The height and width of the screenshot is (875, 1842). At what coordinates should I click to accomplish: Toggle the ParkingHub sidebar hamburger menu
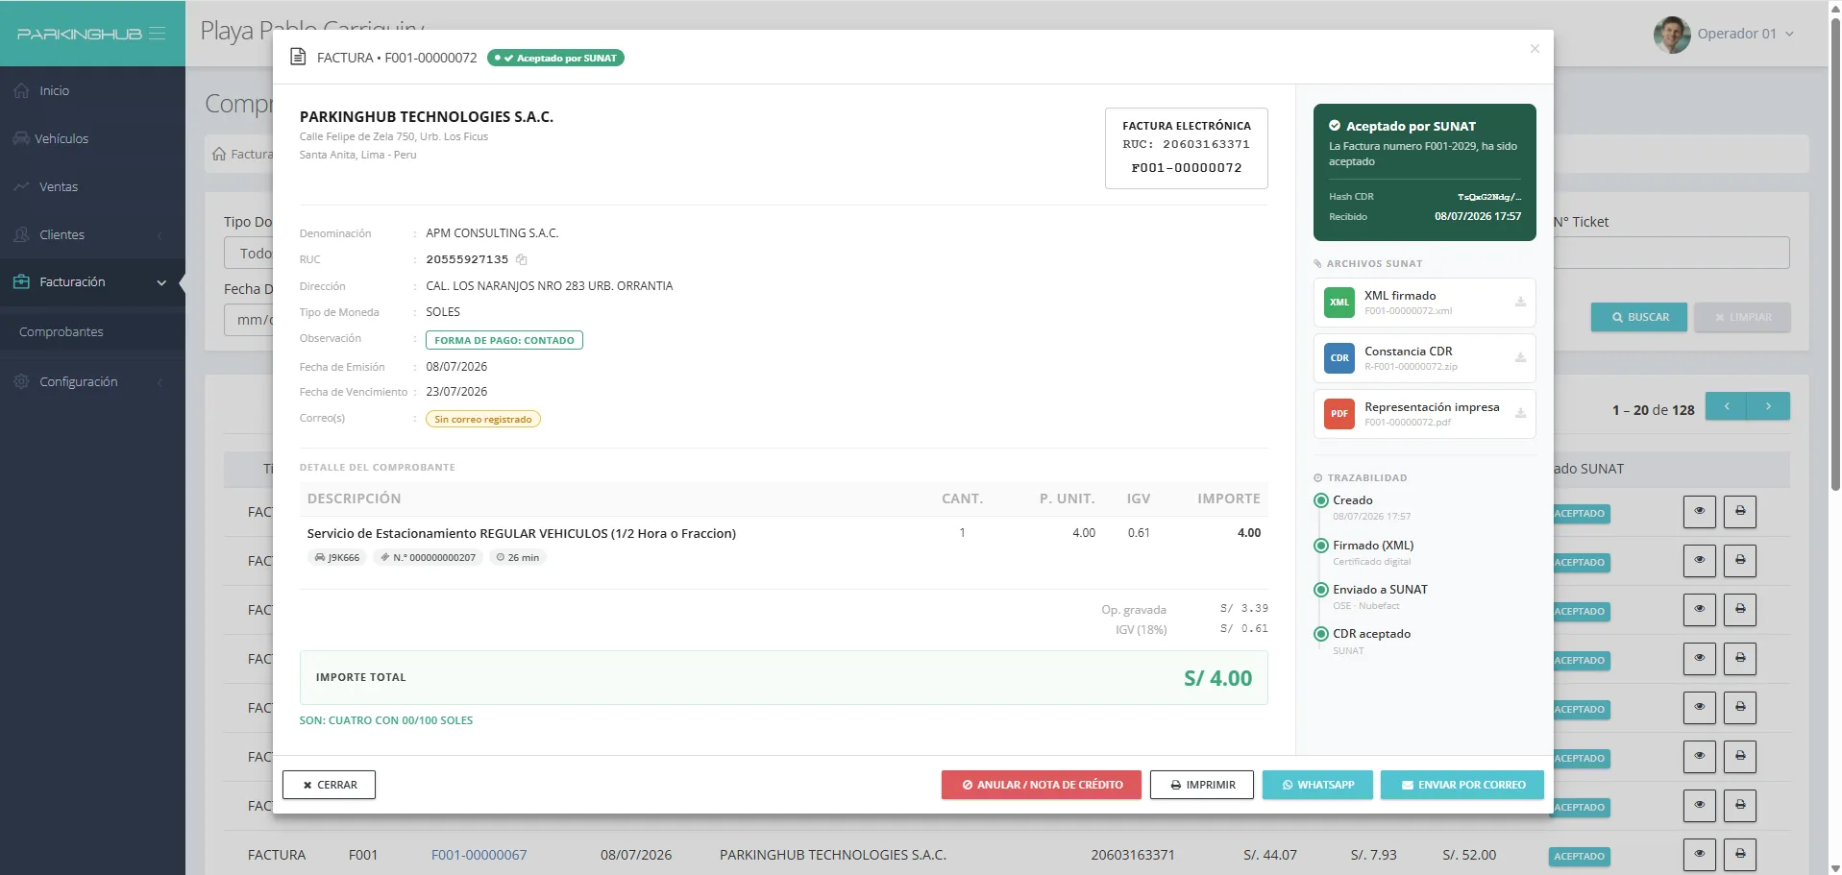pyautogui.click(x=158, y=34)
